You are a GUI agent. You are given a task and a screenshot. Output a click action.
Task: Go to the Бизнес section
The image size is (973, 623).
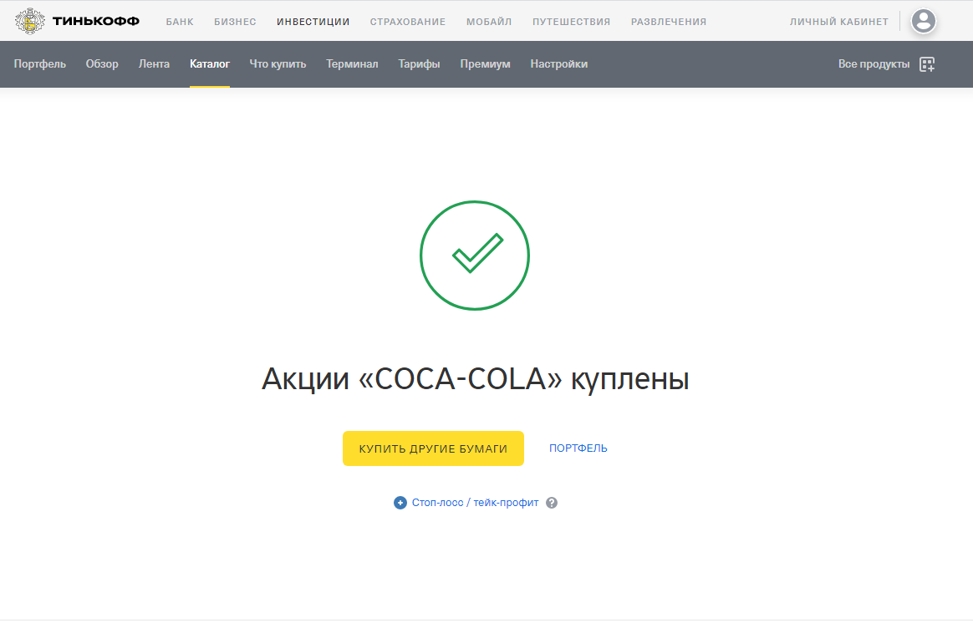235,22
